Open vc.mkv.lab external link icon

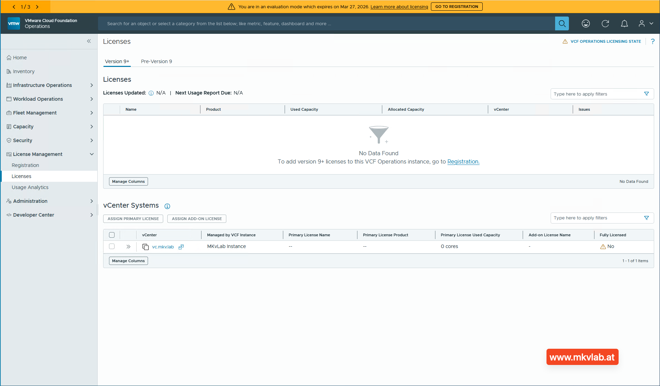pos(181,247)
